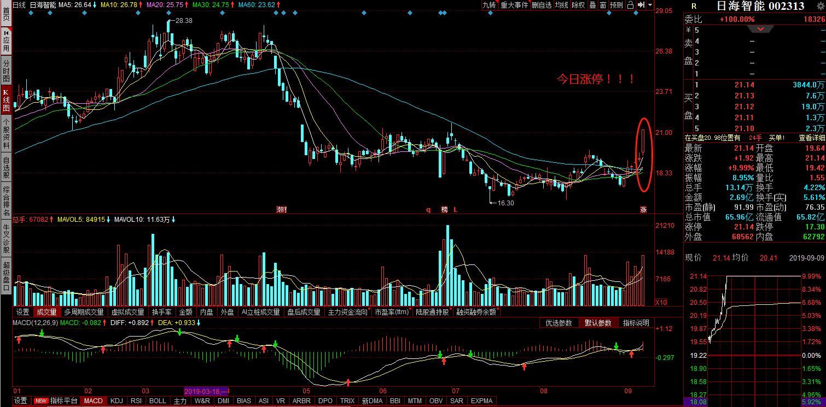This screenshot has width=826, height=407.
Task: Select 虚拟成交量 tab
Action: click(x=127, y=312)
